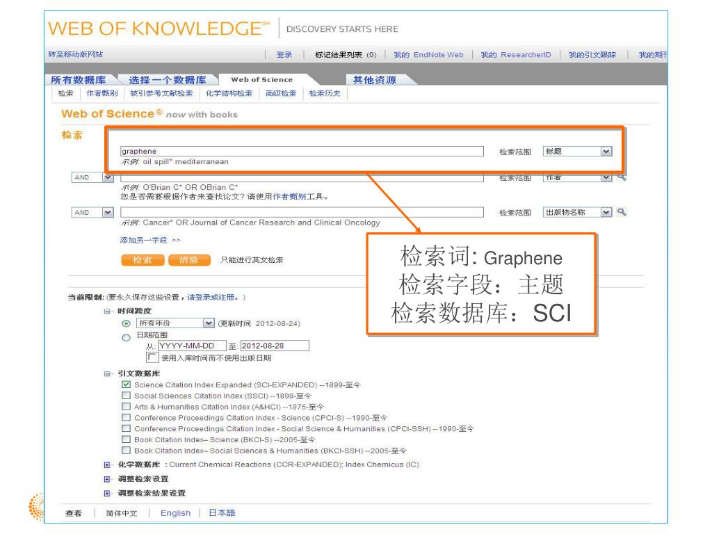Open the AND operator dropdown on the 作者 row

(92, 177)
